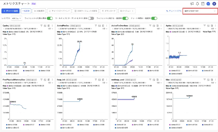The width and height of the screenshot is (218, 132).
Task: Click the チャート追加 (add chart) button
Action: tap(10, 11)
